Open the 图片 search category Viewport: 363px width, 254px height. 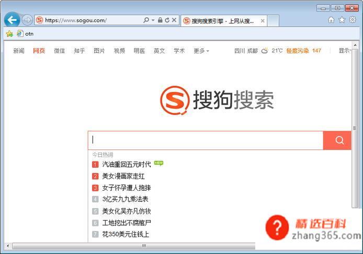tap(99, 51)
